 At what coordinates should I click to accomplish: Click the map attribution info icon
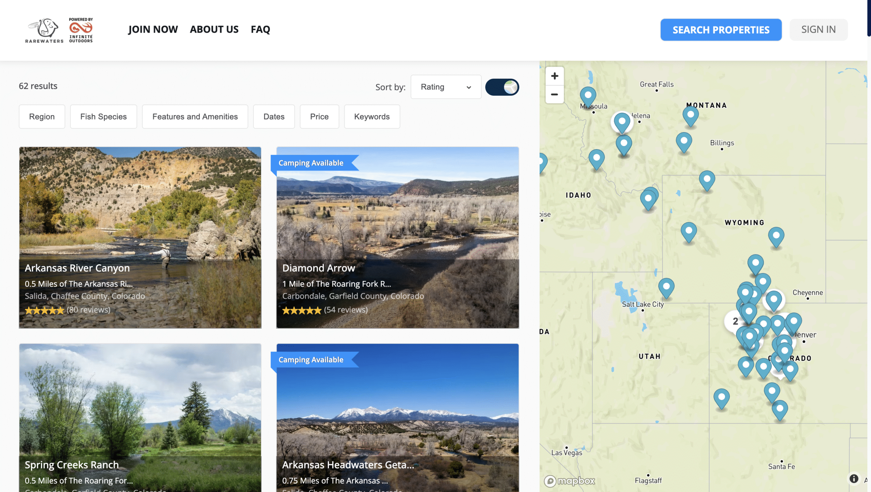854,478
